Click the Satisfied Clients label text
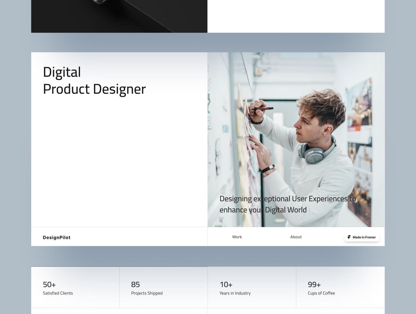This screenshot has height=314, width=416. pyautogui.click(x=58, y=293)
